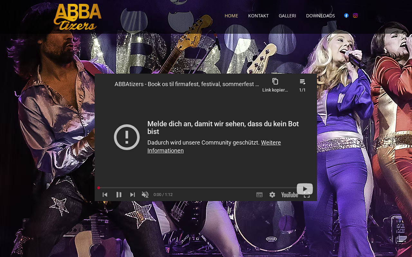The width and height of the screenshot is (412, 257).
Task: Click the ABBAtizers video title
Action: (x=187, y=84)
